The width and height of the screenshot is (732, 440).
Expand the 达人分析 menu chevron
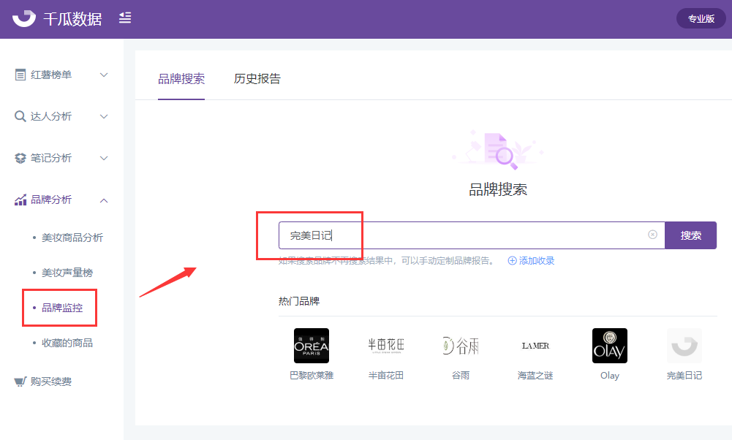click(104, 116)
